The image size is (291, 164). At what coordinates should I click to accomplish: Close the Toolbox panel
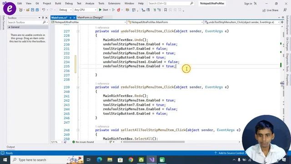pos(46,18)
